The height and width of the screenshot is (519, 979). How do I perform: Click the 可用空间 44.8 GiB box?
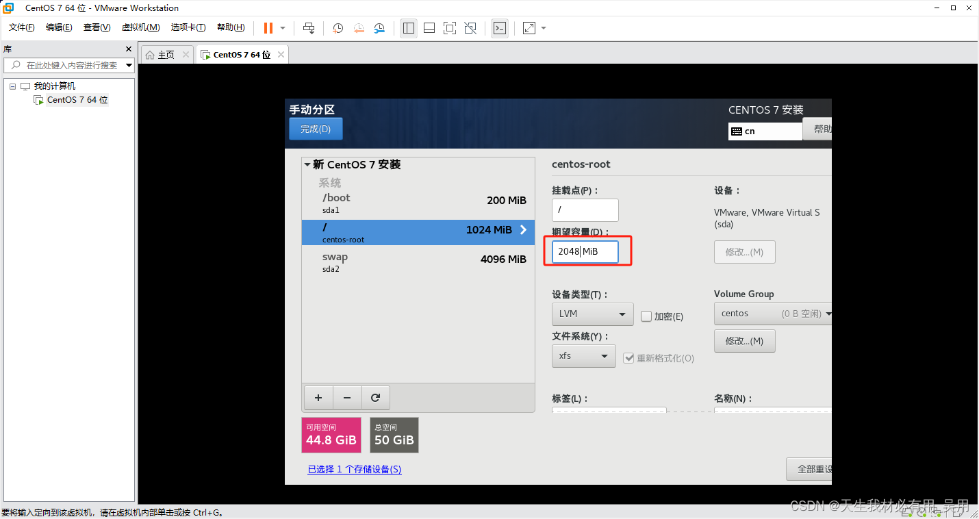pyautogui.click(x=331, y=435)
